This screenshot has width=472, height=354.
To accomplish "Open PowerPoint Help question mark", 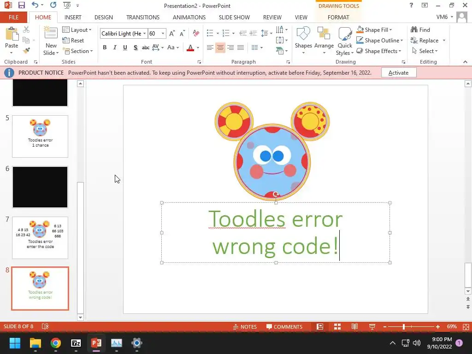I will [411, 5].
